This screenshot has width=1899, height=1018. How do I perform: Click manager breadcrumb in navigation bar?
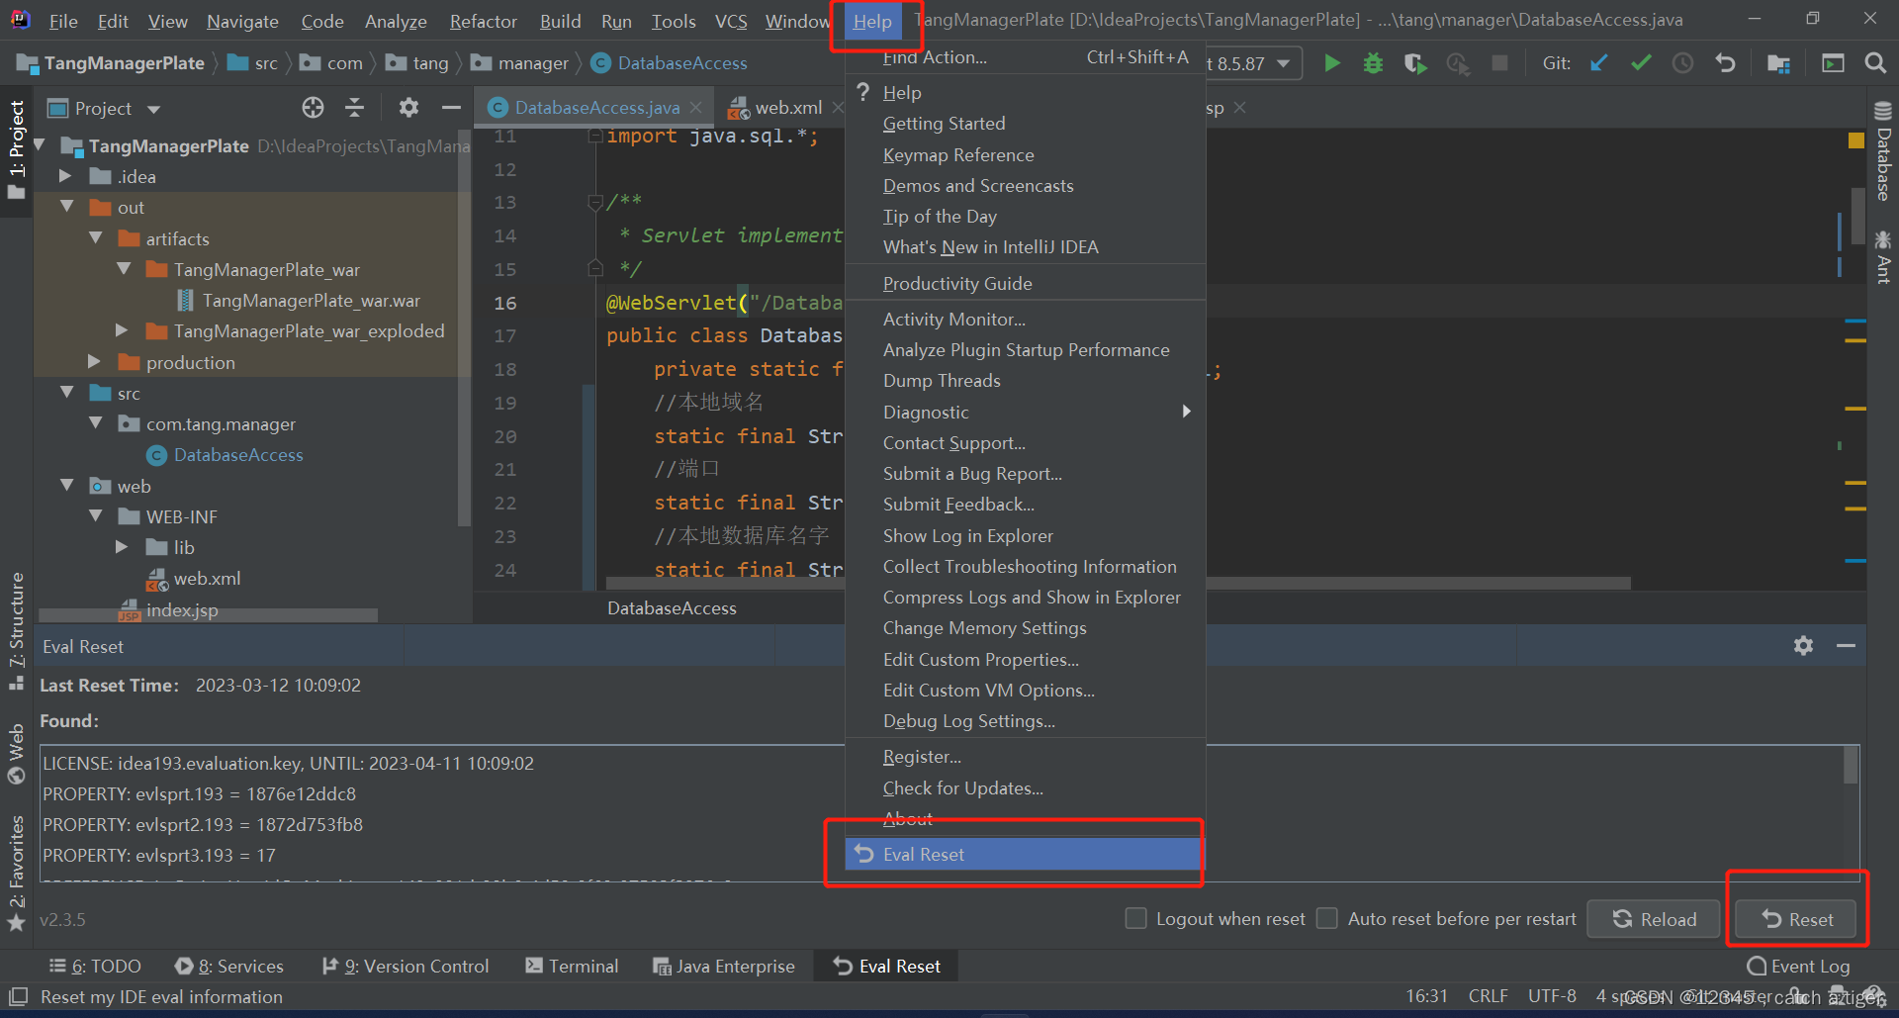coord(520,63)
